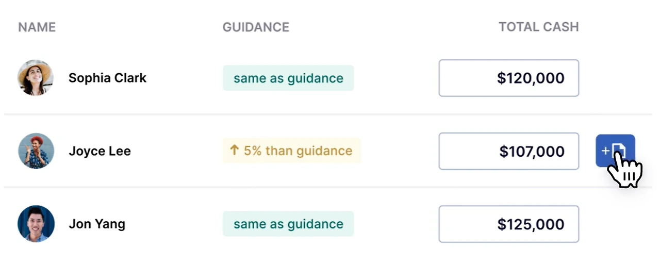Sort by the NAME column header
The width and height of the screenshot is (660, 265).
[37, 27]
